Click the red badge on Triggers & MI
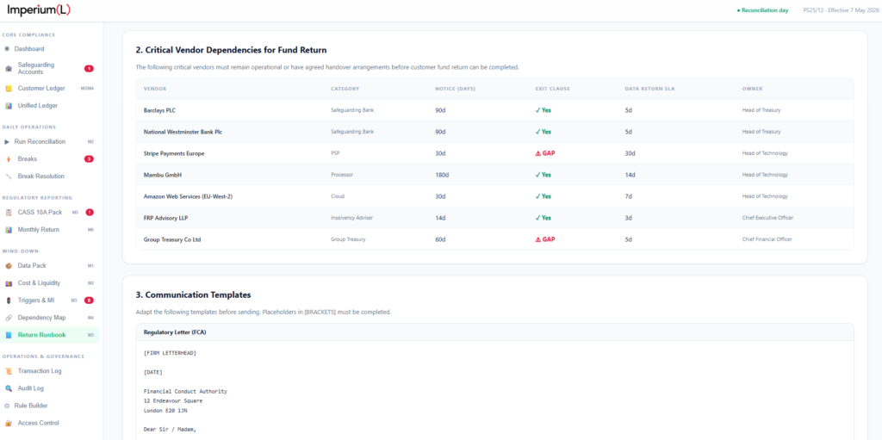Image resolution: width=882 pixels, height=440 pixels. pyautogui.click(x=89, y=301)
